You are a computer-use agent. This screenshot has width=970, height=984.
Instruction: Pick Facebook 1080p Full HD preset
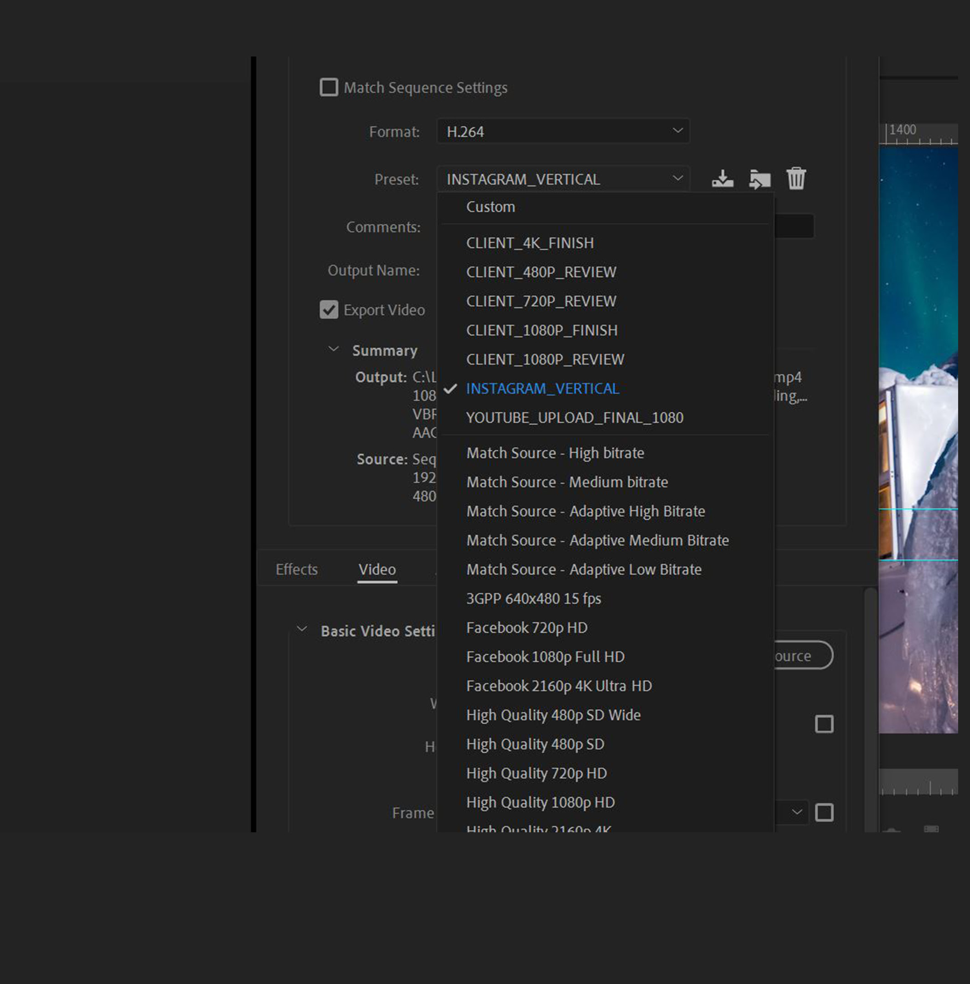coord(545,656)
